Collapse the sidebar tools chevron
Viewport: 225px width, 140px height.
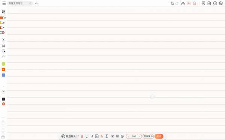3,57
